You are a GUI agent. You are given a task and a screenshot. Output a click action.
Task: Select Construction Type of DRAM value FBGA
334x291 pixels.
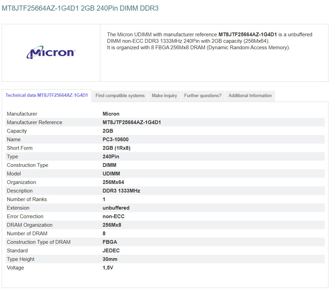(110, 242)
